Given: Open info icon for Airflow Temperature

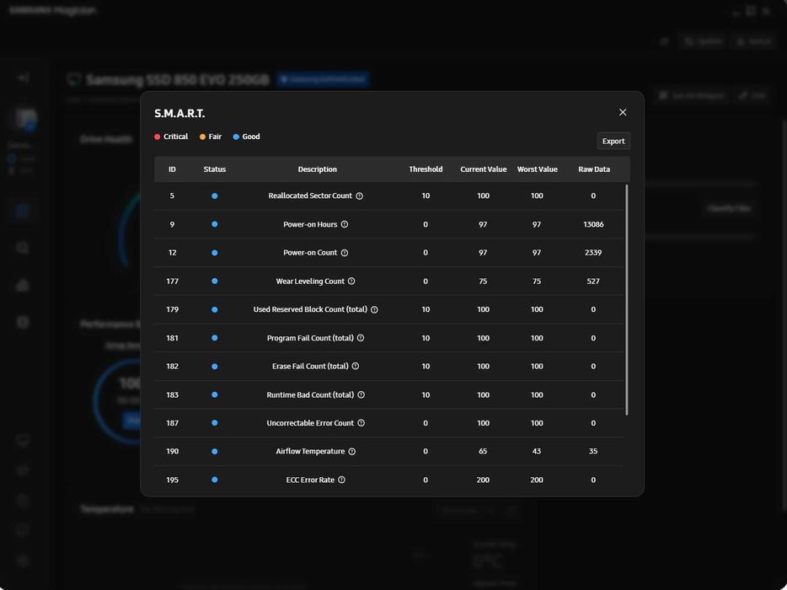Looking at the screenshot, I should point(352,452).
